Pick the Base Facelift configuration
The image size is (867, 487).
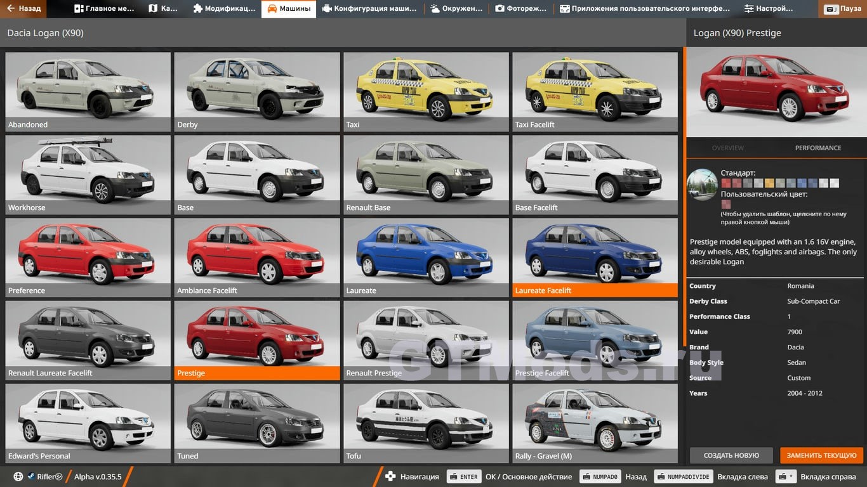(595, 174)
